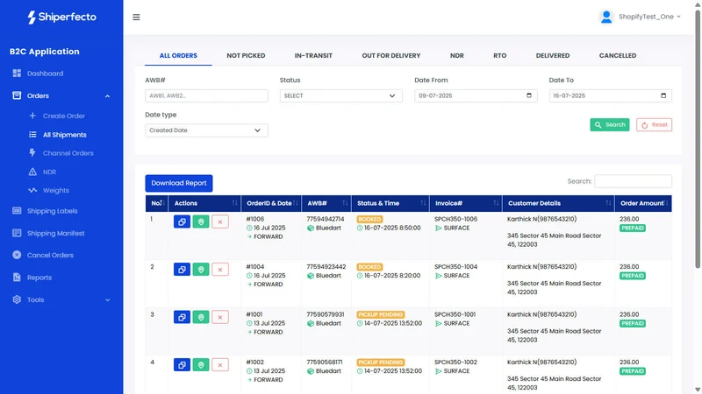Switch to ALL ORDERS tab
The image size is (702, 394).
178,55
